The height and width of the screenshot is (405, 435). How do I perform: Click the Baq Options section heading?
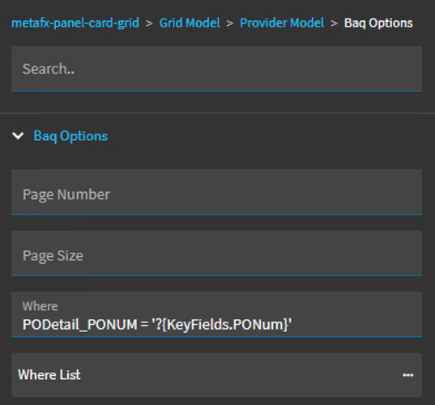70,136
